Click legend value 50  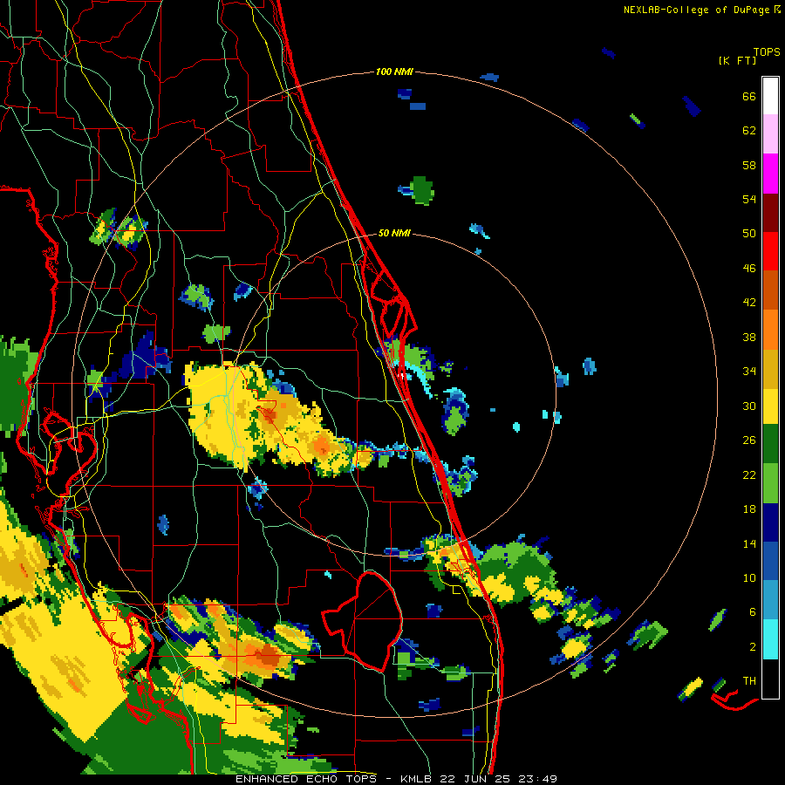(749, 234)
